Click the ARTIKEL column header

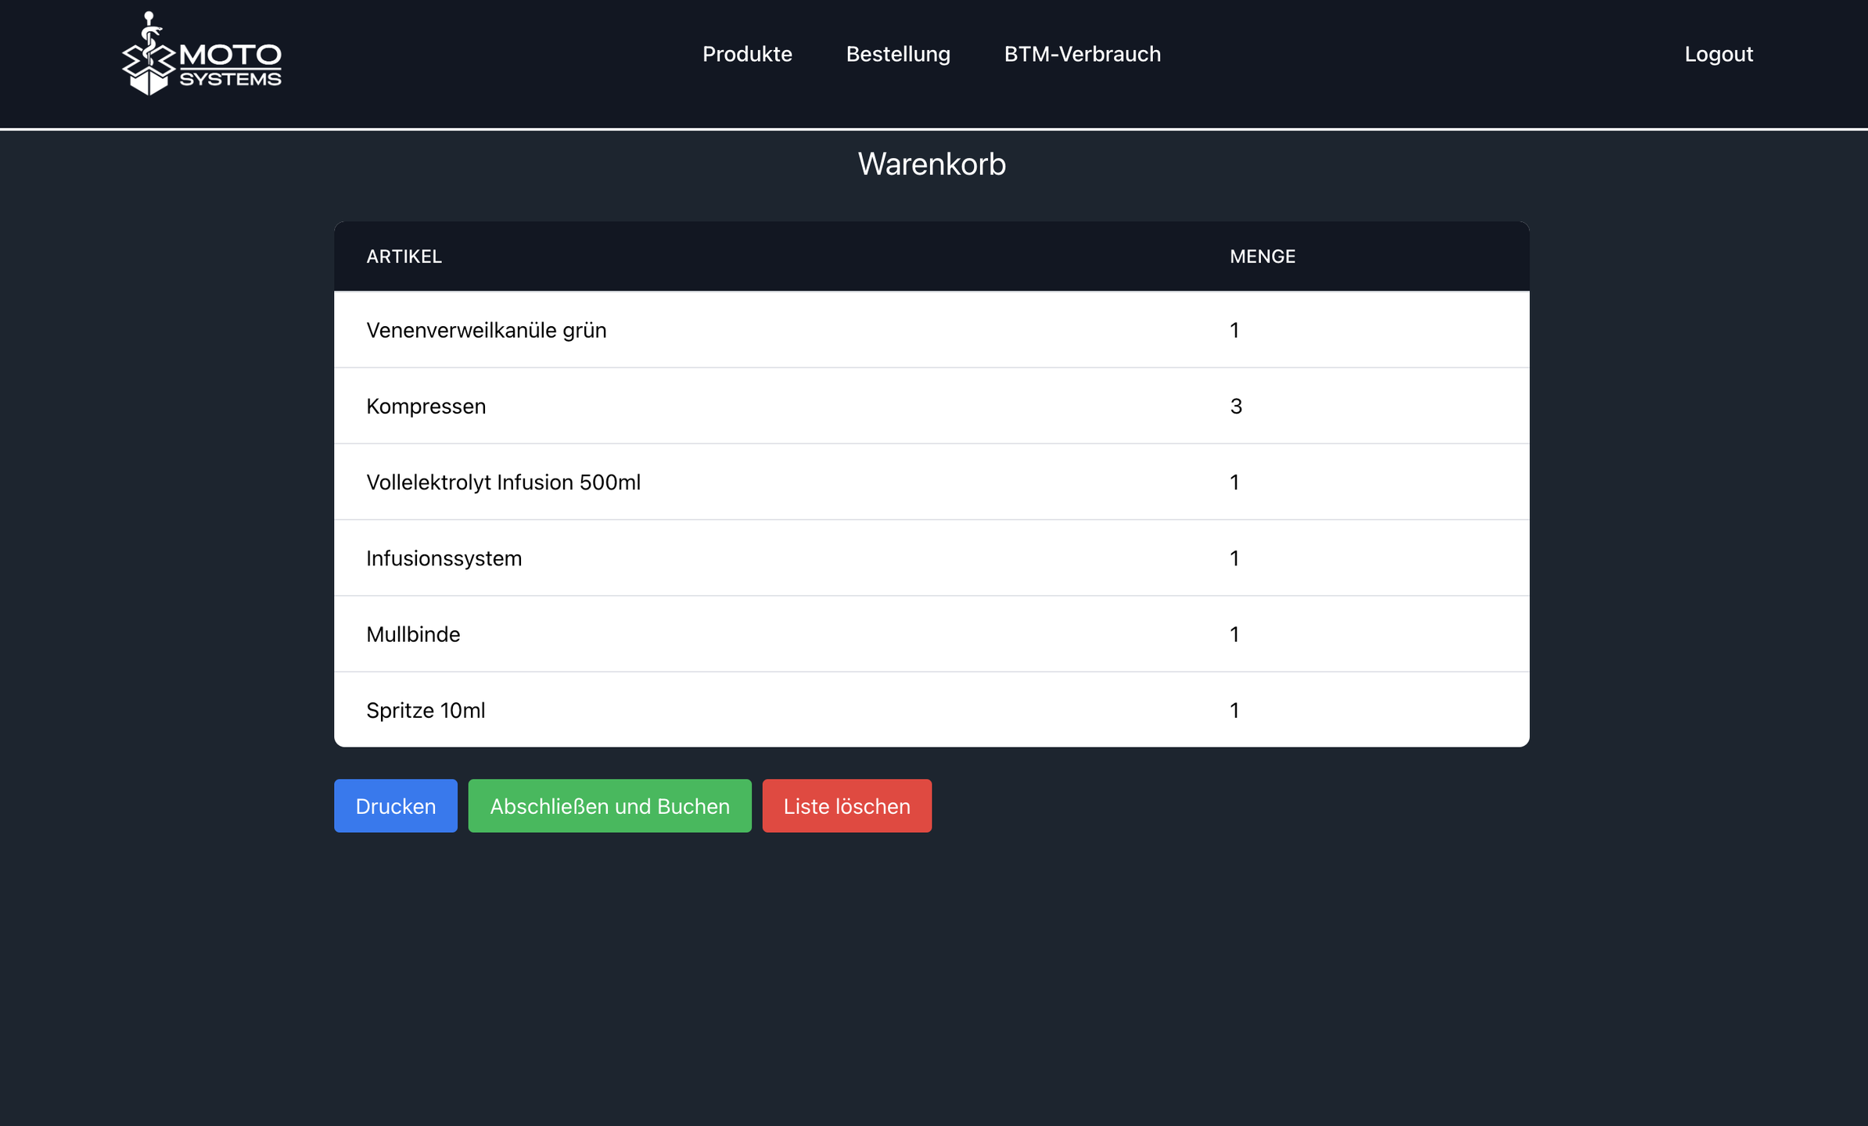tap(404, 256)
